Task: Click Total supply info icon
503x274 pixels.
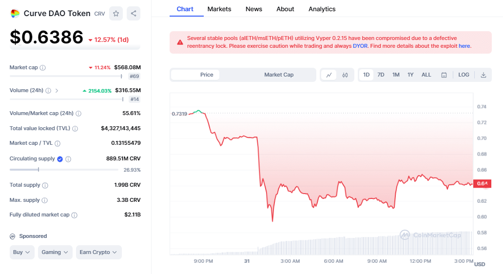Action: (x=45, y=185)
